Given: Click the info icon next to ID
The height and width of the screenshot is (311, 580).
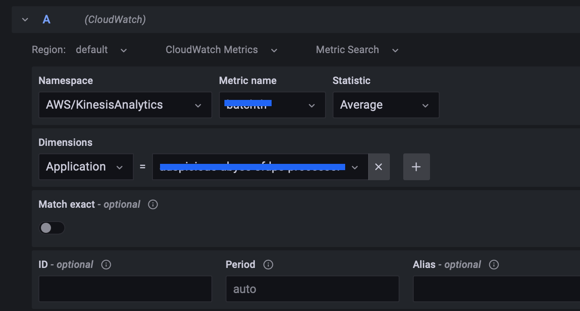Looking at the screenshot, I should click(x=106, y=265).
